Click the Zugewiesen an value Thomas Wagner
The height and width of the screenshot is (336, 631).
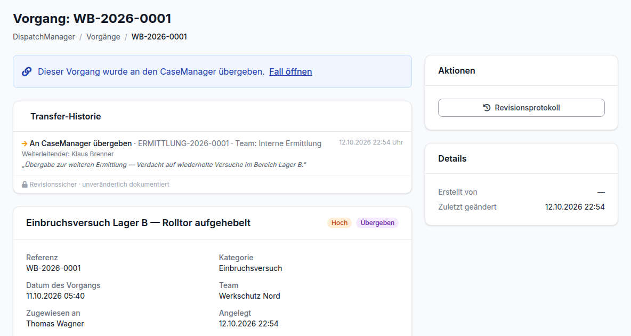[x=55, y=324]
